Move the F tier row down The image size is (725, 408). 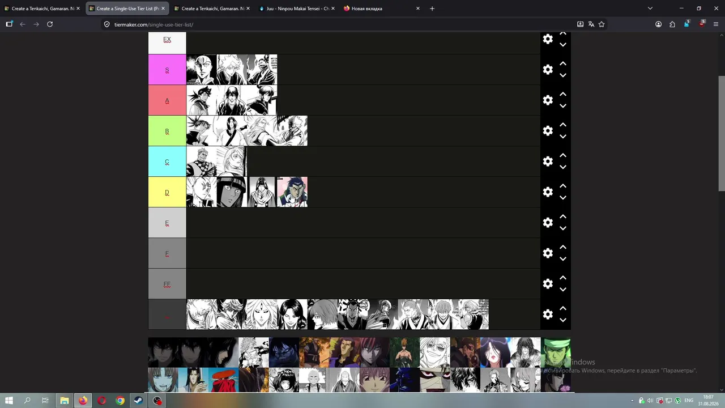[x=563, y=259]
